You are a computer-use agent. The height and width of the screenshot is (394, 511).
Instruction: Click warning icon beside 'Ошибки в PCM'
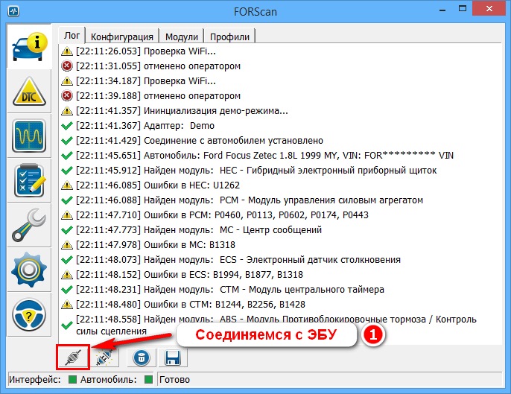click(x=67, y=215)
